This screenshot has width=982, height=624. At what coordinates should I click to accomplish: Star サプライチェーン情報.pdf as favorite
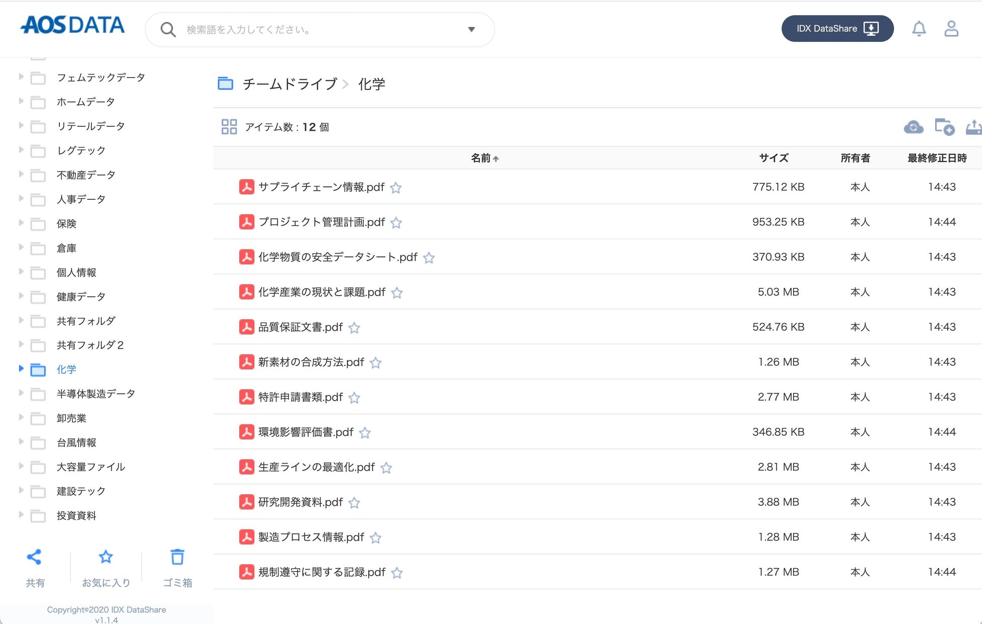click(x=396, y=188)
